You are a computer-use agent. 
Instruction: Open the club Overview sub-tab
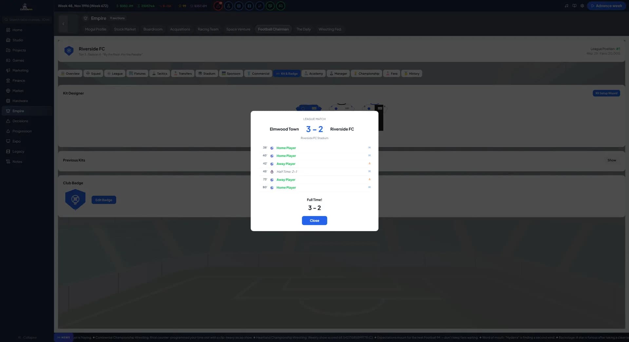[70, 74]
